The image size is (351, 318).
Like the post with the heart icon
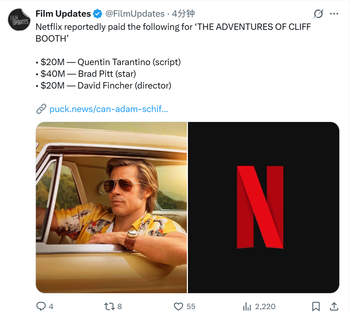point(178,306)
